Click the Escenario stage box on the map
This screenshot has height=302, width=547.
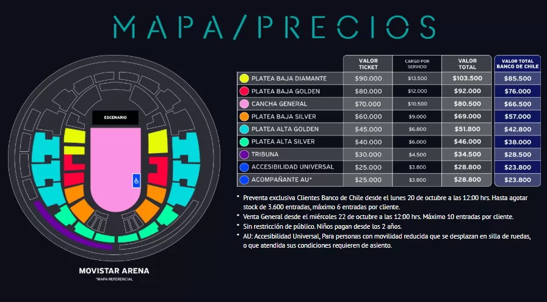[x=115, y=117]
